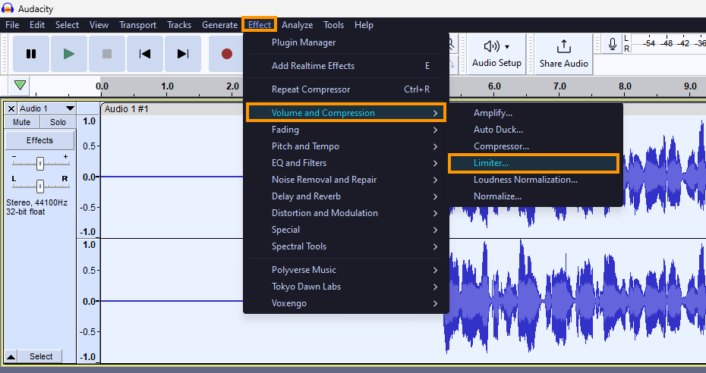Skip to start of project

click(x=144, y=54)
